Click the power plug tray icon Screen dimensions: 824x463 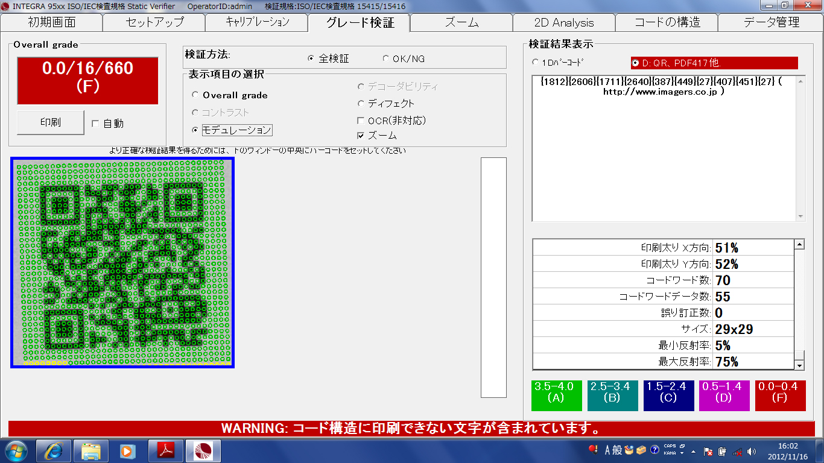(722, 451)
